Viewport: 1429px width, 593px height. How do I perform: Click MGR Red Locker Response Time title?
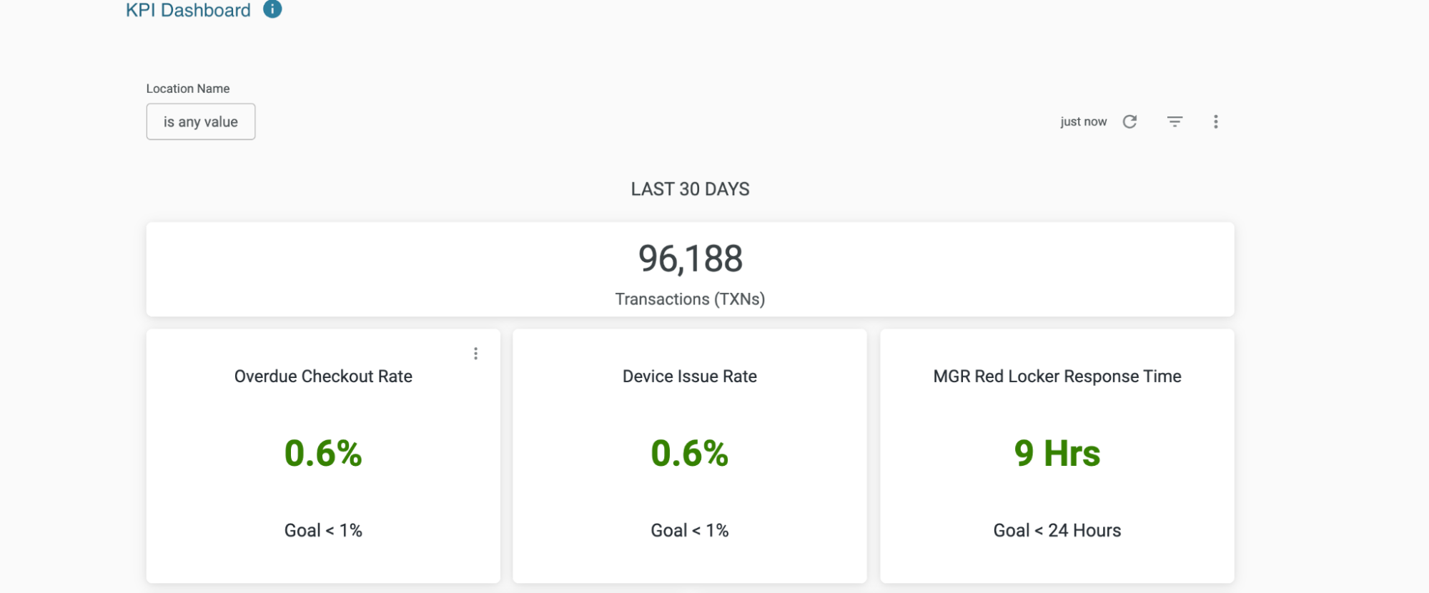[x=1057, y=377]
